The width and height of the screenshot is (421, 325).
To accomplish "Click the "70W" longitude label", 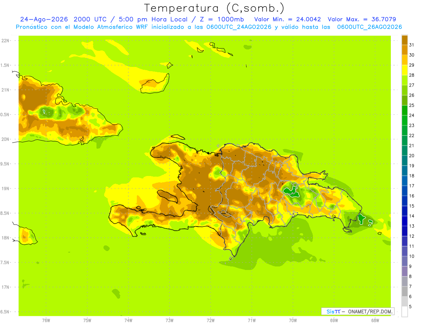I will 293,320.
